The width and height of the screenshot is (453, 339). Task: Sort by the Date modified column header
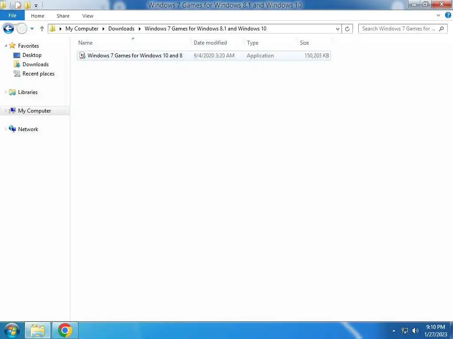point(217,43)
